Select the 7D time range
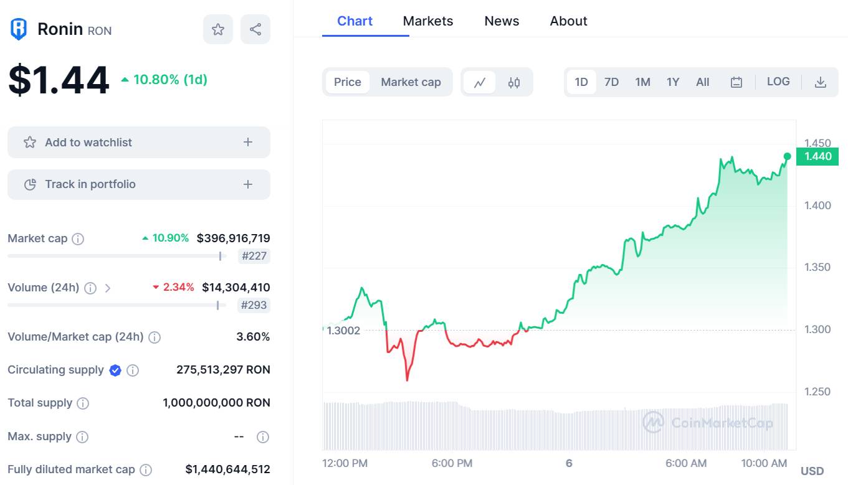Screen dimensions: 848x485 (612, 82)
